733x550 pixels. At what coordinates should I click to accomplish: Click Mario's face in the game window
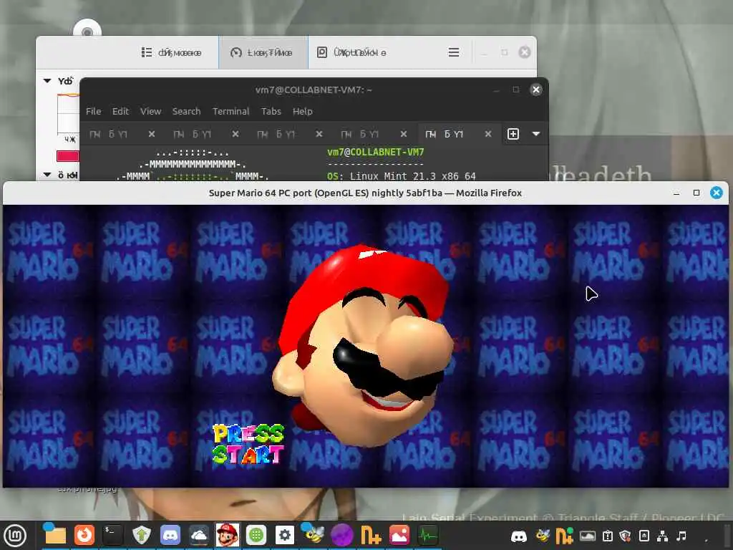(364, 346)
